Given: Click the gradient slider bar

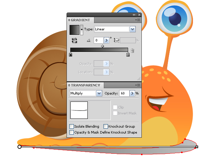Looking at the screenshot, I should (x=99, y=50).
